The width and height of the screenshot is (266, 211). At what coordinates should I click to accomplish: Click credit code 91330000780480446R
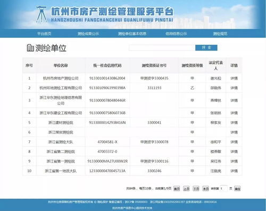pyautogui.click(x=107, y=100)
